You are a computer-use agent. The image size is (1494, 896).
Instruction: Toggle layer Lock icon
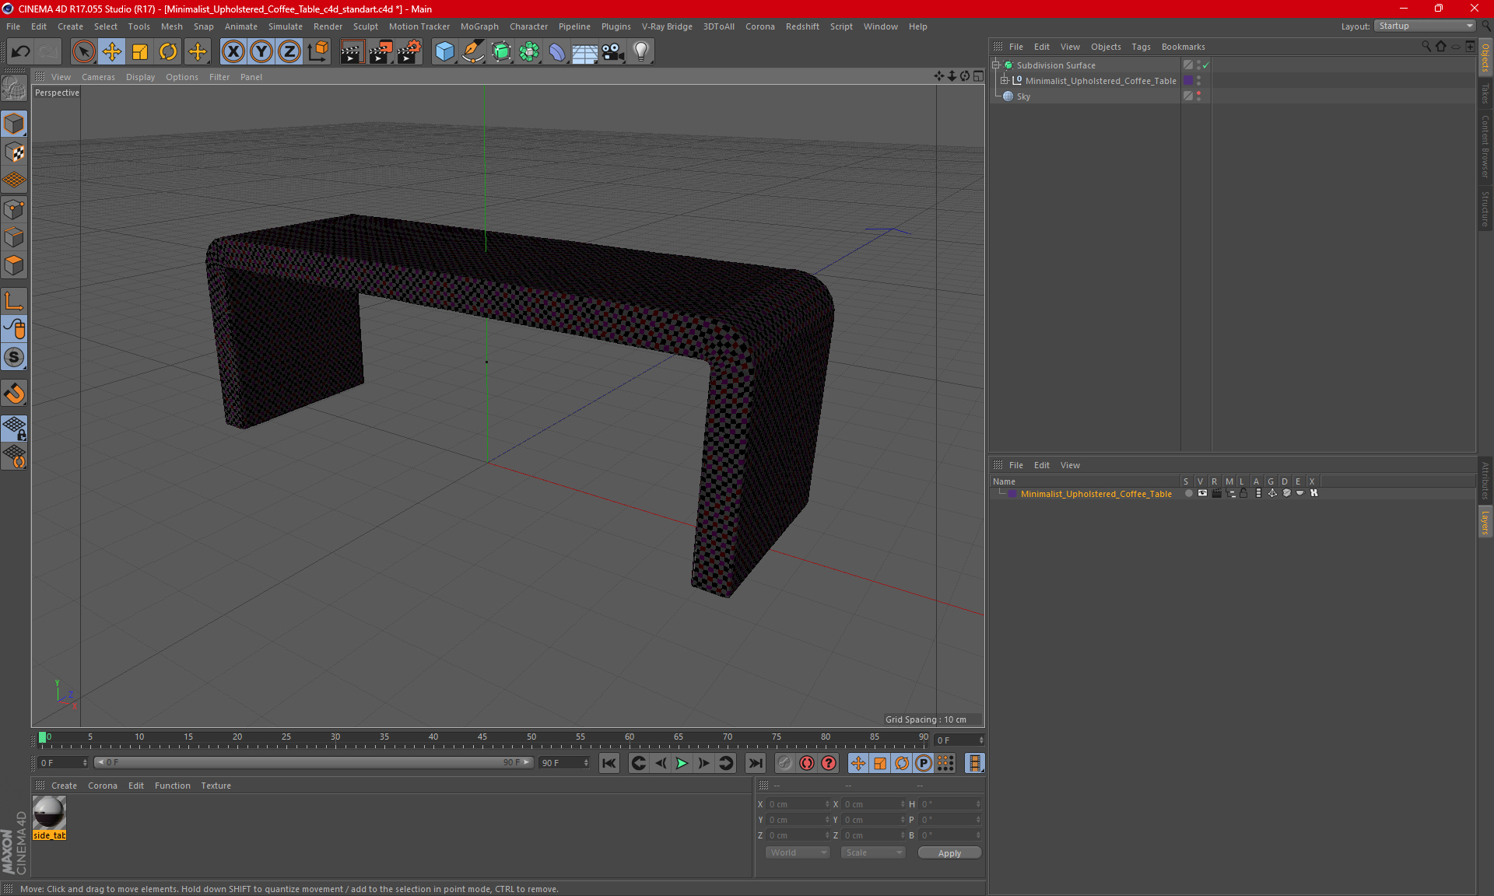click(1243, 493)
